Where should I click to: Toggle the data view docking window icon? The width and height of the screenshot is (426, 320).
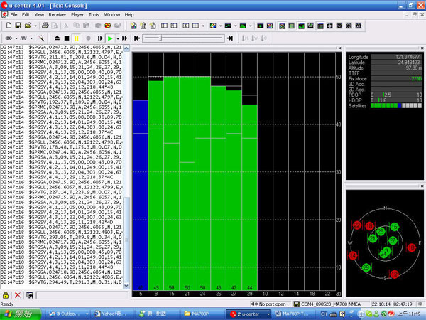coord(320,26)
